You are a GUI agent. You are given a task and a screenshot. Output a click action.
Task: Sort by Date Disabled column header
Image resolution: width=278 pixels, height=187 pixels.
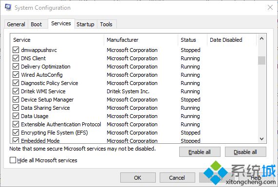(x=232, y=40)
